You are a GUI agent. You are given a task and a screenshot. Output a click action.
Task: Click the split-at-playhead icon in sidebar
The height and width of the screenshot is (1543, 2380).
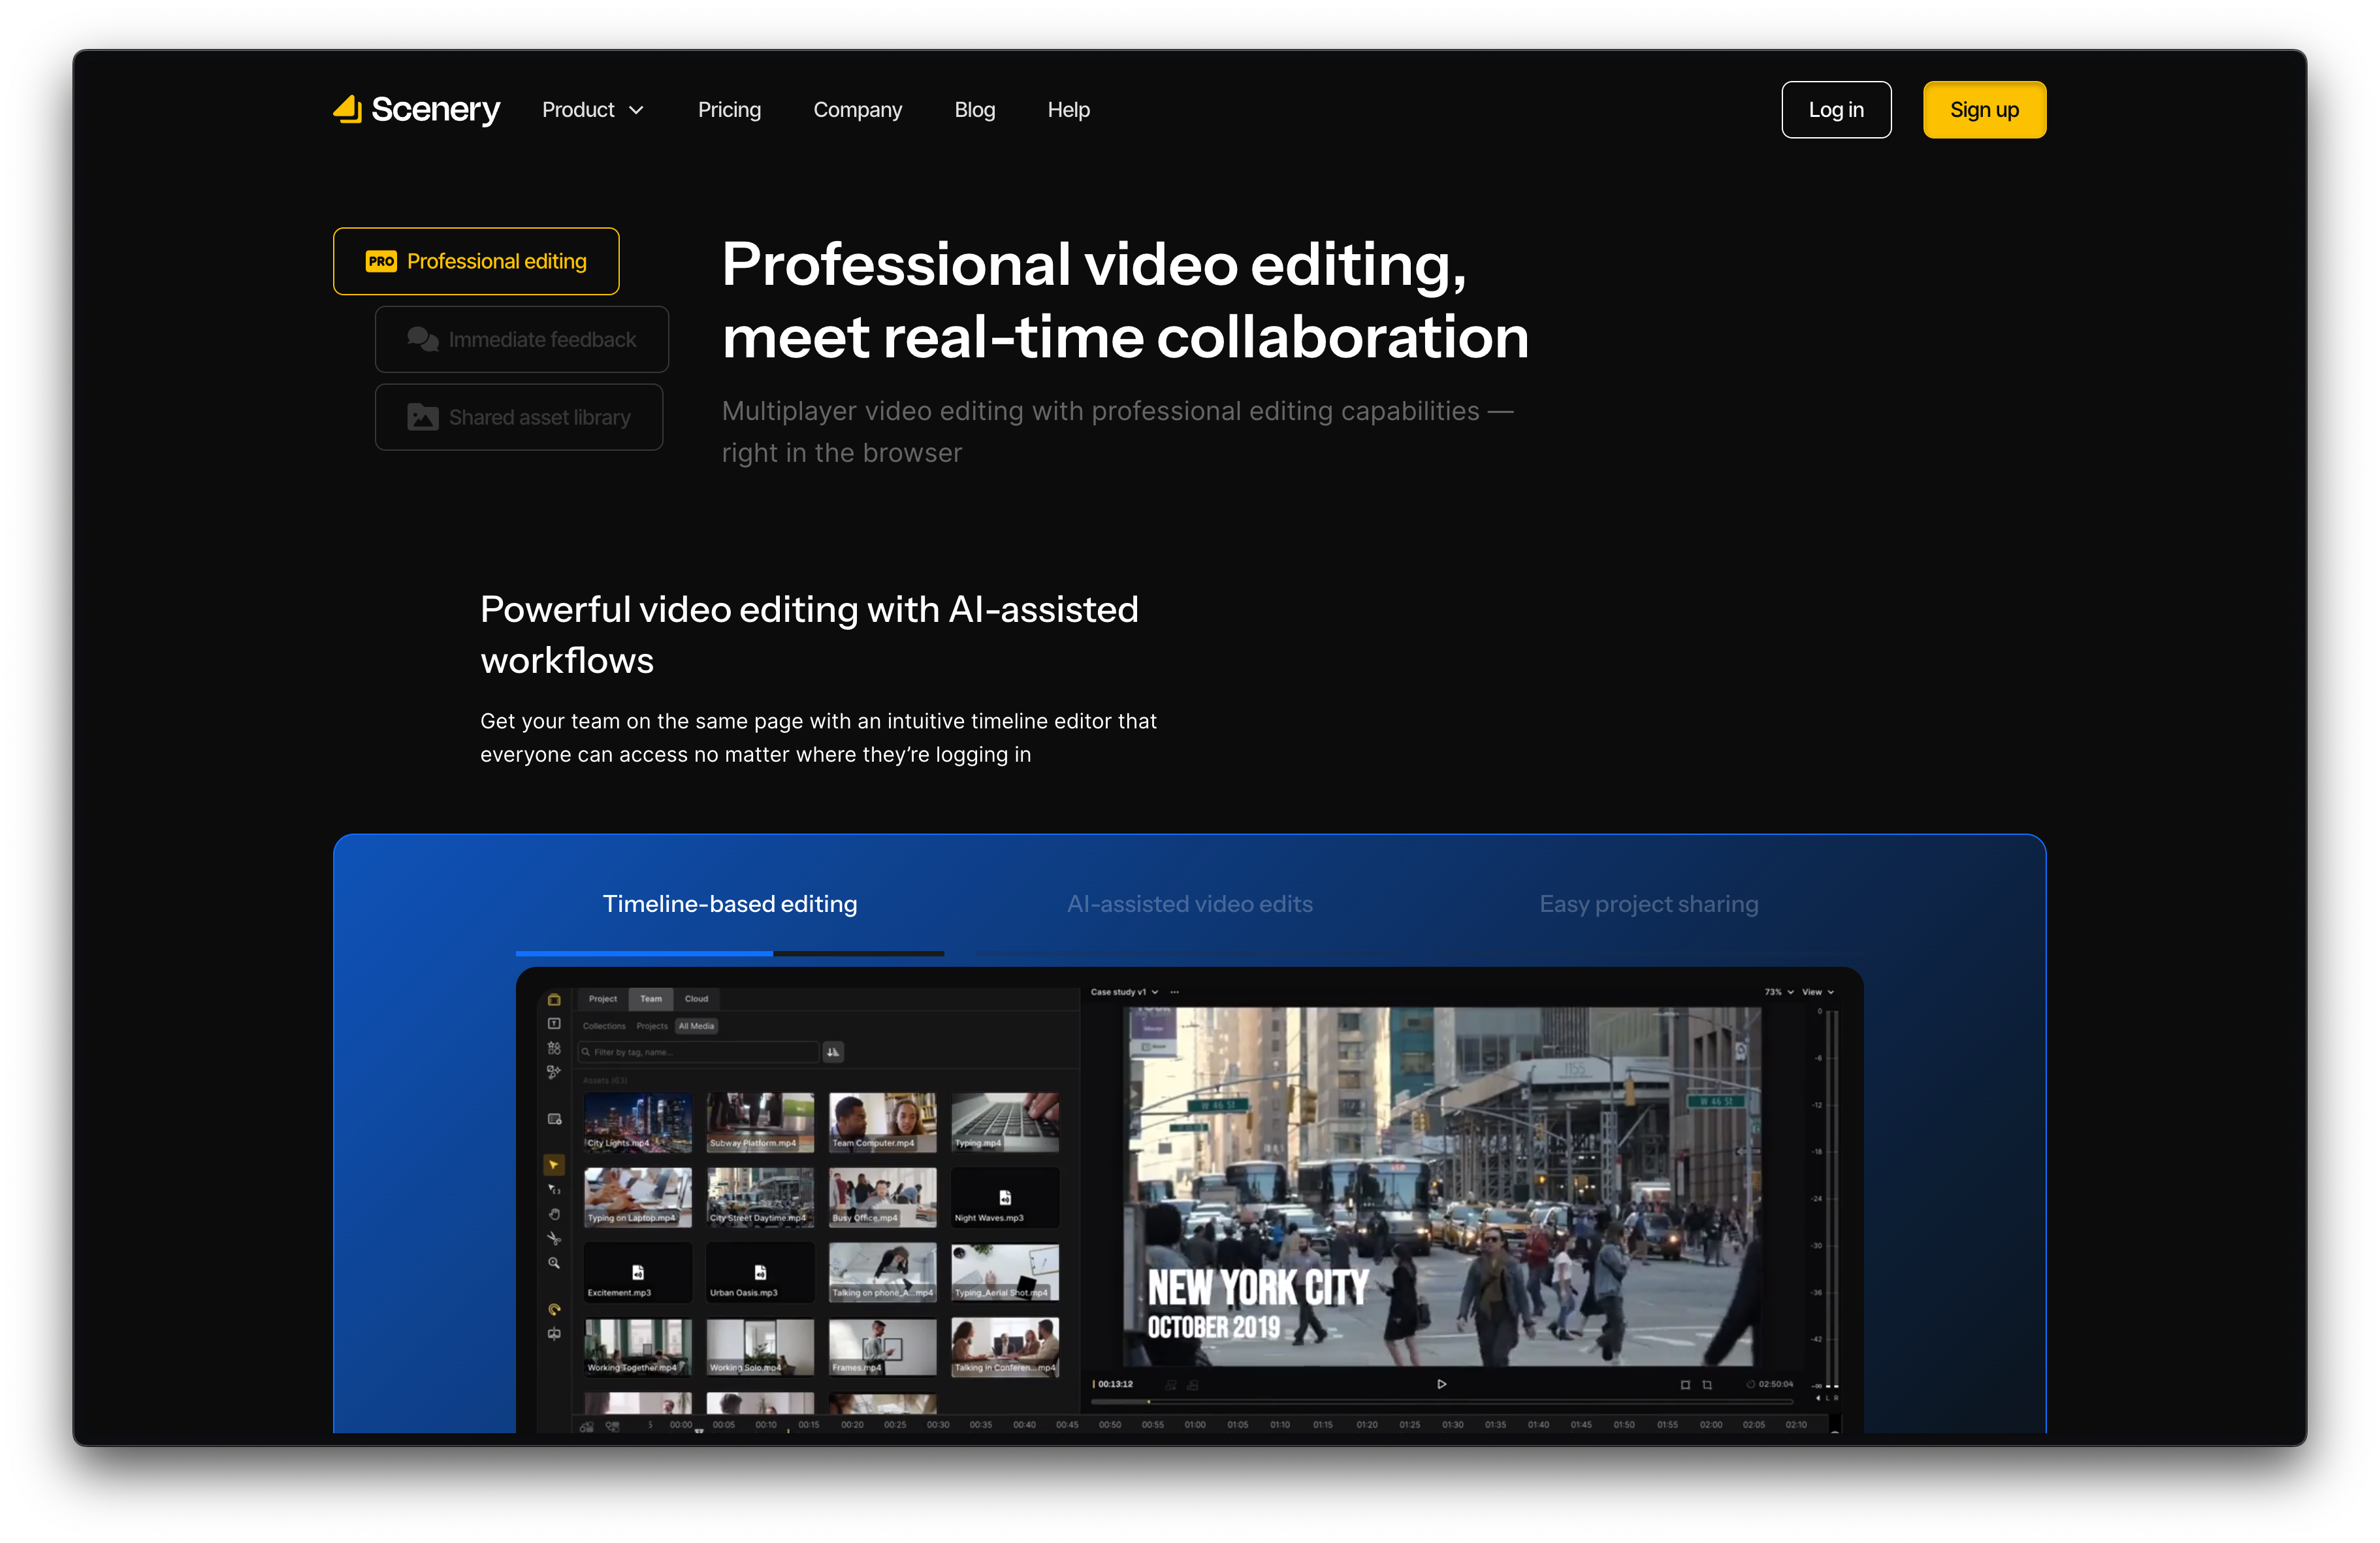554,1334
